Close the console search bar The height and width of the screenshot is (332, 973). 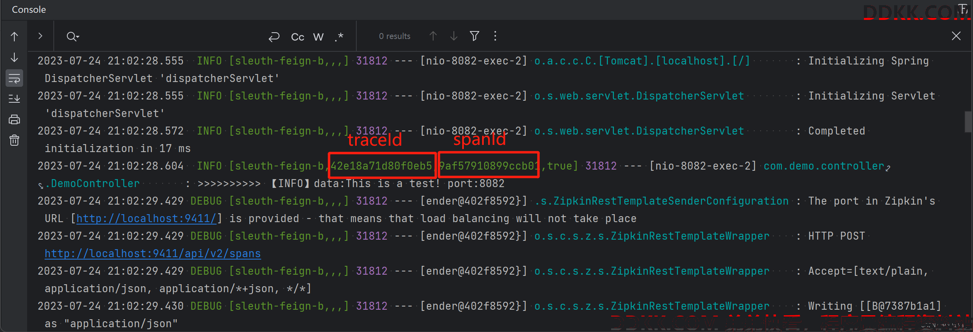(x=956, y=36)
